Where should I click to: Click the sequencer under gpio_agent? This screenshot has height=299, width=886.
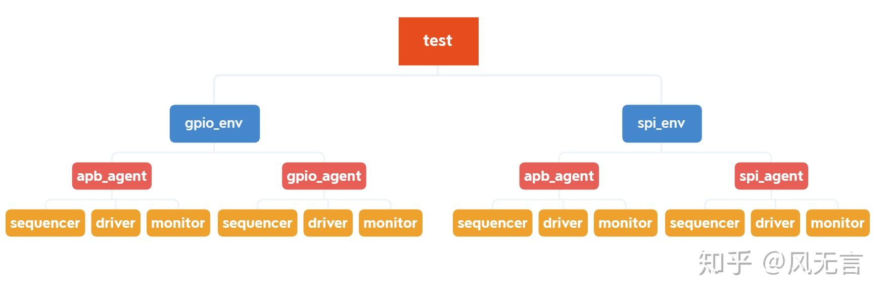257,223
